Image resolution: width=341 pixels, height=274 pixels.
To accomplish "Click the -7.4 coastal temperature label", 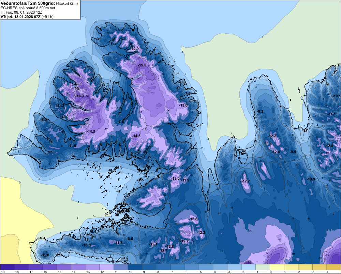I will (x=187, y=94).
